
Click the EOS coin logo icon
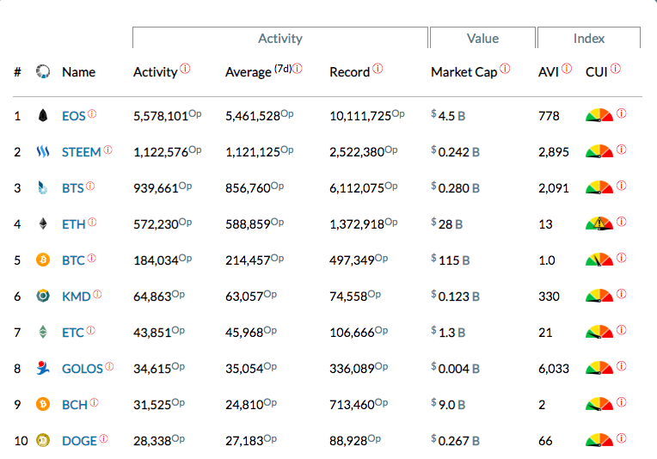[43, 115]
